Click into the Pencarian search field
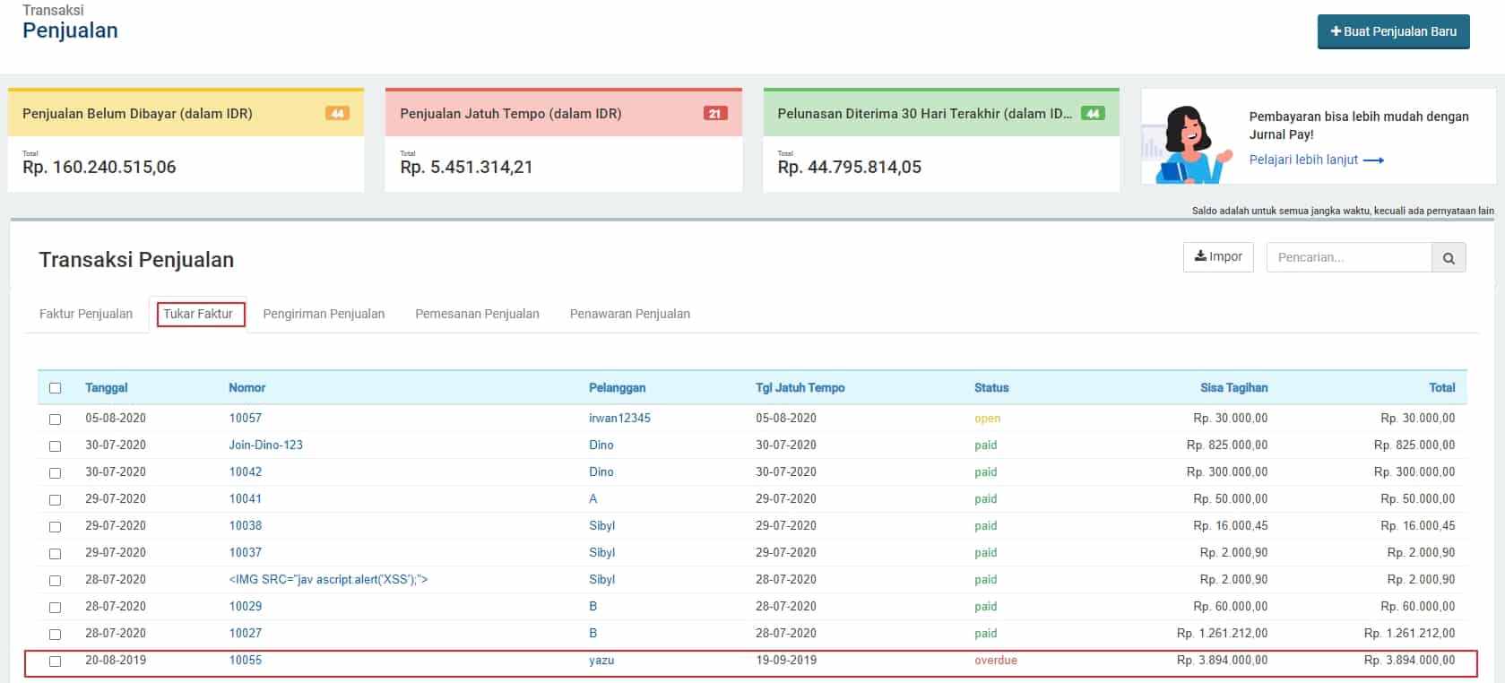Screen dimensions: 1505x683 [x=1348, y=258]
